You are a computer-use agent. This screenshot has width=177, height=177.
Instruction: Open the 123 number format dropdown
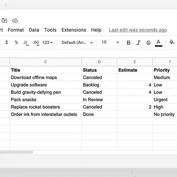tap(47, 42)
